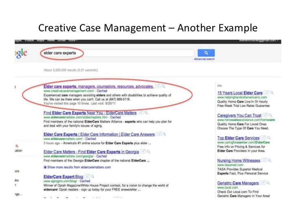Open Cached link for agingpro.com/blog/ result

click(x=85, y=181)
